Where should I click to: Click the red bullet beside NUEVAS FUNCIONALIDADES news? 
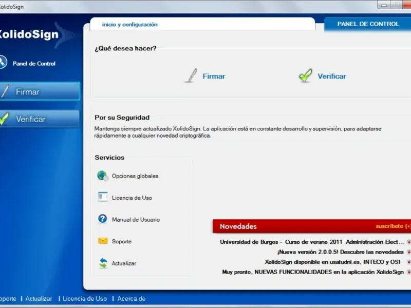pos(408,272)
